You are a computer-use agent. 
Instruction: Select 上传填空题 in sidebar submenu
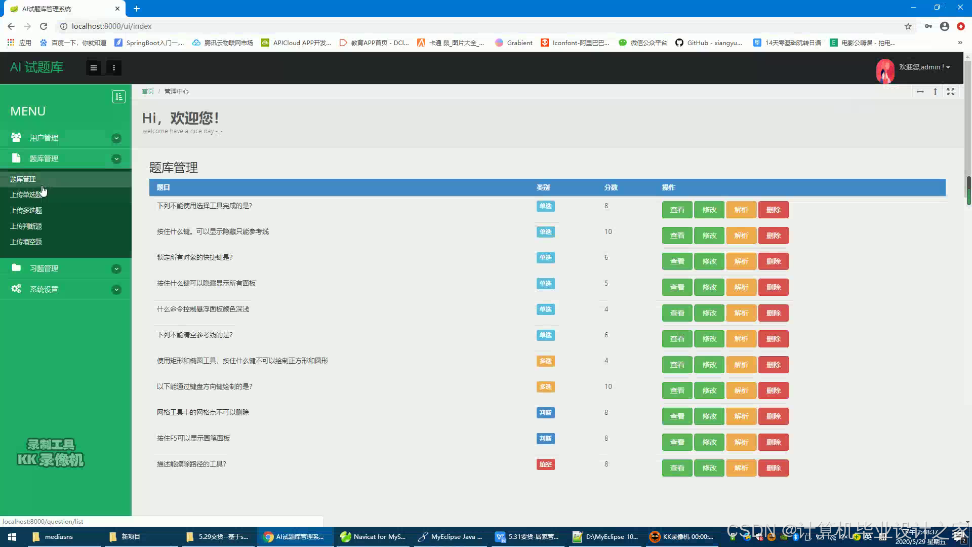[x=26, y=242]
